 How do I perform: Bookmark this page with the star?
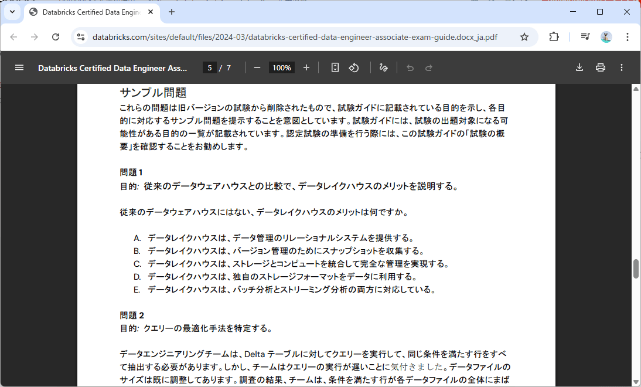524,37
